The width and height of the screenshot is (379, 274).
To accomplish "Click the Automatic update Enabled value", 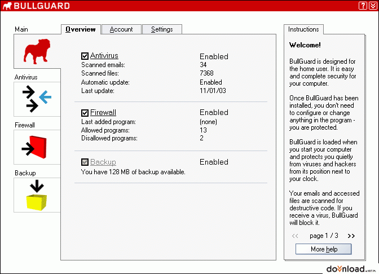I will pos(211,82).
